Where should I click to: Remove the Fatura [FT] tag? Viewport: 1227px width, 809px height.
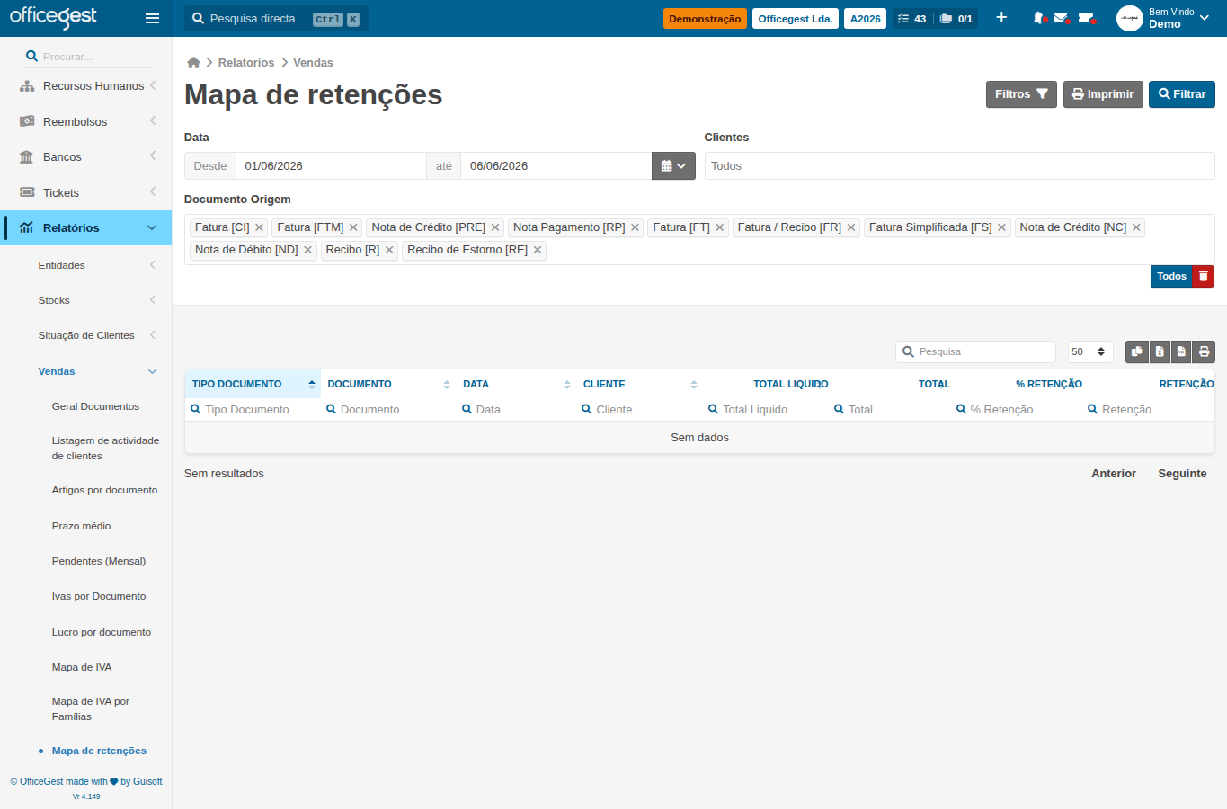720,227
